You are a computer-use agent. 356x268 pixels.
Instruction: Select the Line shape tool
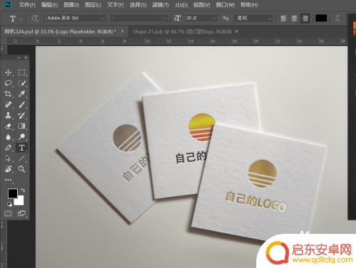pyautogui.click(x=21, y=159)
